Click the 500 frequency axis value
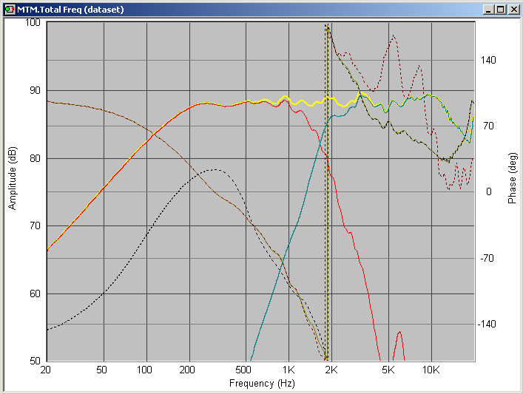Viewport: 523px width, 394px height. [x=243, y=370]
